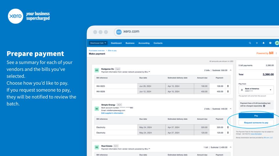Open more information link for payment fees
The width and height of the screenshot is (279, 156).
[256, 134]
